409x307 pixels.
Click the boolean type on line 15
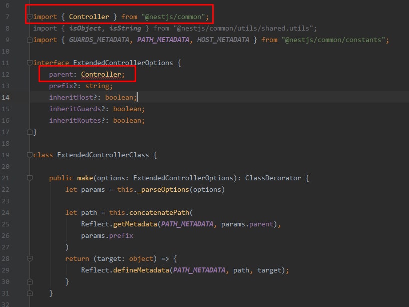(x=127, y=109)
